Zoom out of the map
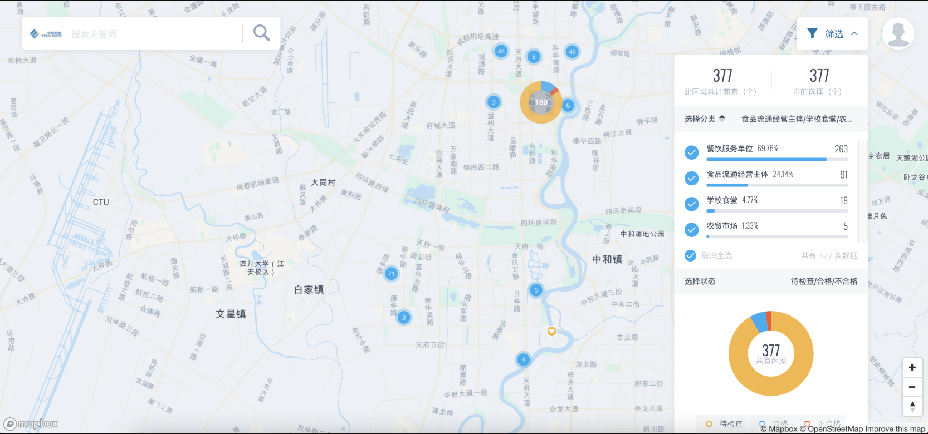928x434 pixels. pos(912,387)
